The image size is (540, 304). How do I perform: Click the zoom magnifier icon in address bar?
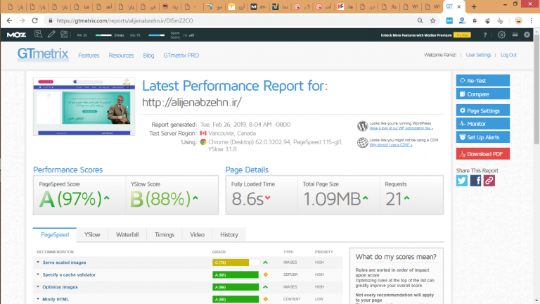pyautogui.click(x=420, y=20)
